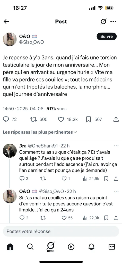The width and height of the screenshot is (122, 265).
Task: Expand the 'Les réponses les plus pertinentes' sort
Action: tap(40, 132)
